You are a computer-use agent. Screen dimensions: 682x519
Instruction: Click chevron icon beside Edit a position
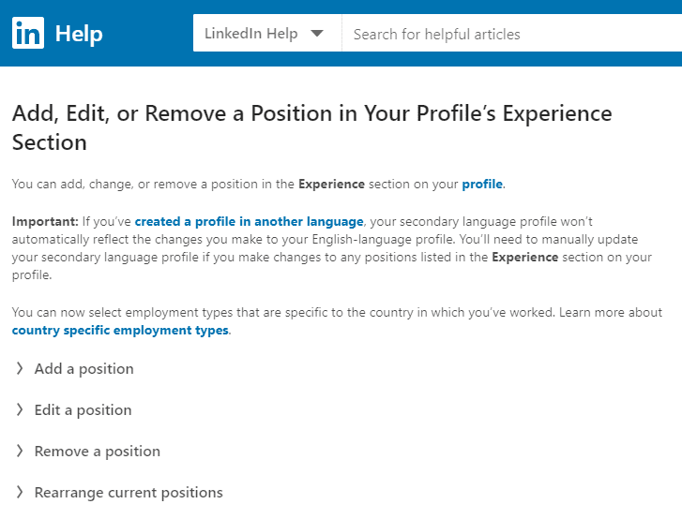(20, 409)
